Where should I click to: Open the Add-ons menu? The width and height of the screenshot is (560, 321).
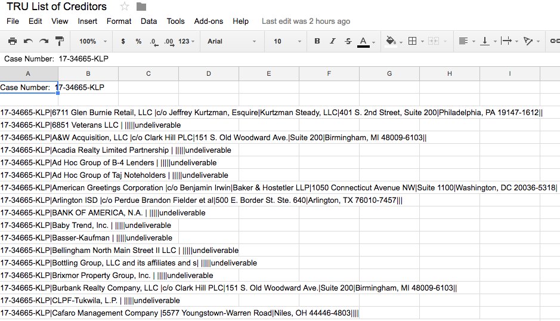click(209, 21)
